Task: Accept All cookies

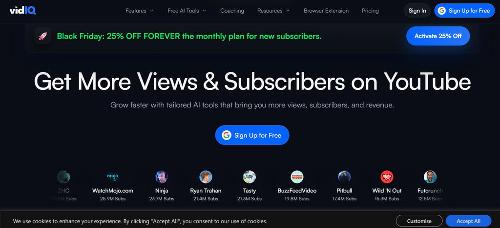Action: pos(468,221)
